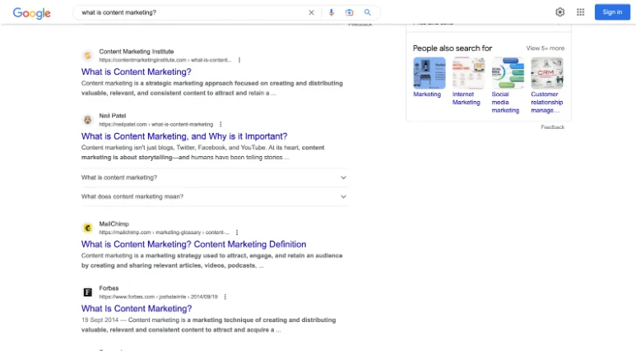Image resolution: width=636 pixels, height=363 pixels.
Task: Open the Marketing thumbnail image
Action: pyautogui.click(x=429, y=73)
